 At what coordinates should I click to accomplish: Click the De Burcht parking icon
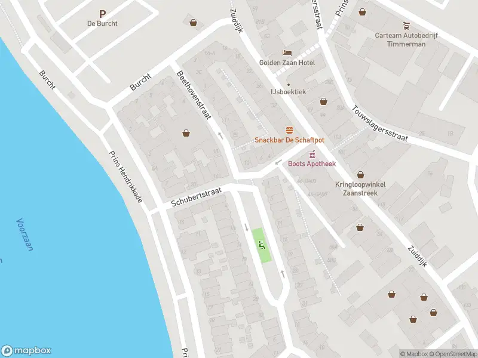click(102, 14)
